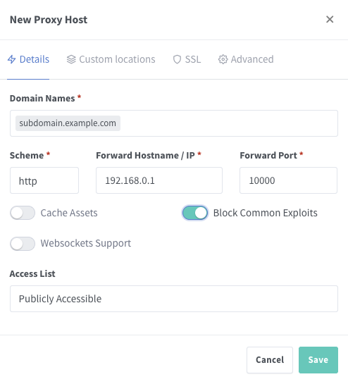Click the gear Advanced icon

click(223, 59)
